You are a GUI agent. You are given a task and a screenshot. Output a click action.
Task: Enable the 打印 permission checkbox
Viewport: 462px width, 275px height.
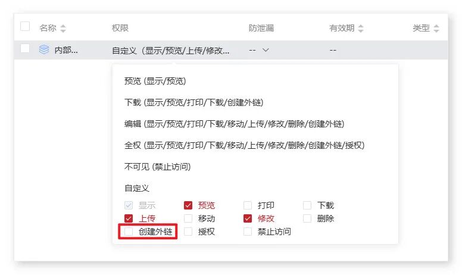248,205
